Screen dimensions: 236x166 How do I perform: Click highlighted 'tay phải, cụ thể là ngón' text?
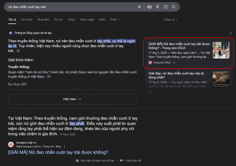(116, 41)
